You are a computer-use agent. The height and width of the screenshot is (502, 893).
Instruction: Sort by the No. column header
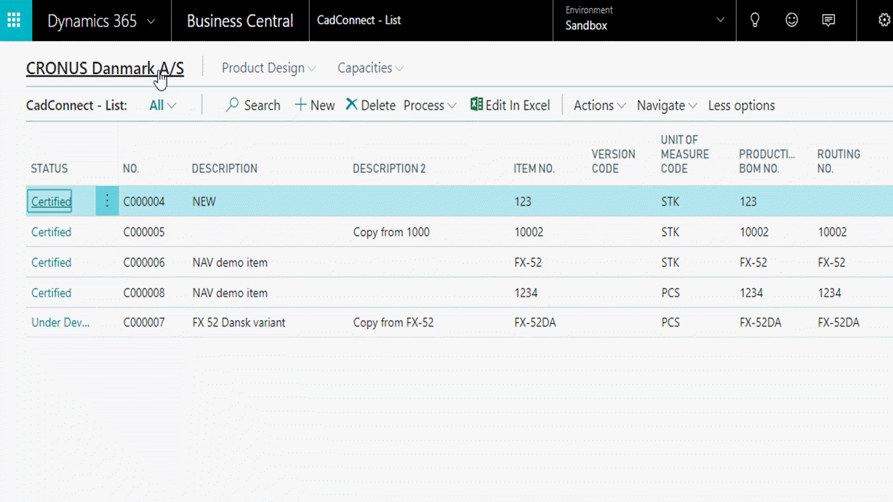[131, 169]
